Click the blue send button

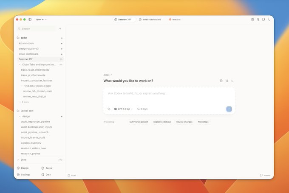229,109
